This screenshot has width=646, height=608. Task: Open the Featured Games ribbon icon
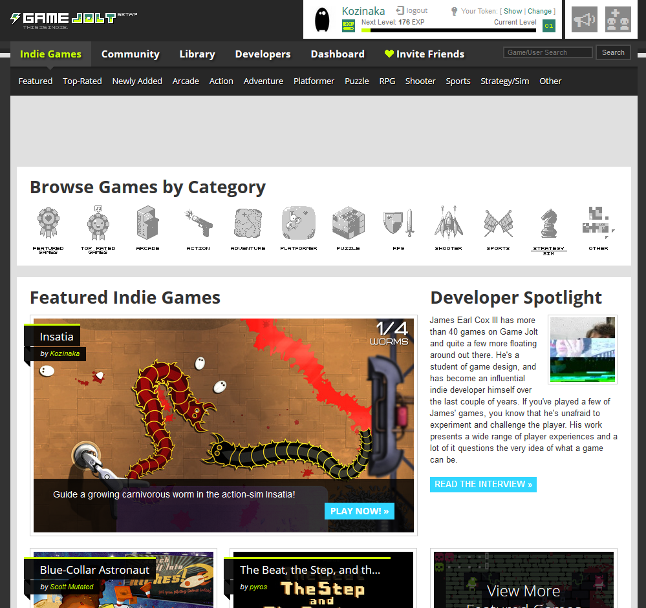tap(48, 223)
